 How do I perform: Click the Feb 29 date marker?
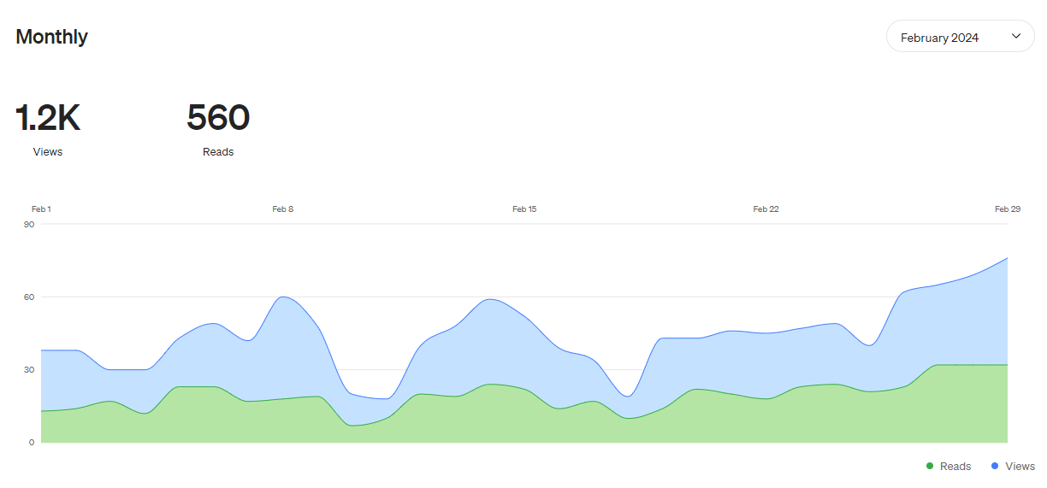point(1007,209)
